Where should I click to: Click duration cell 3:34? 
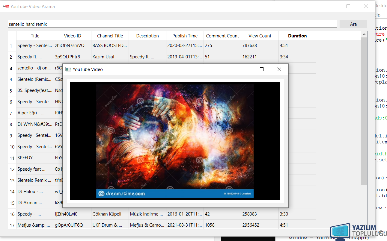point(297,57)
